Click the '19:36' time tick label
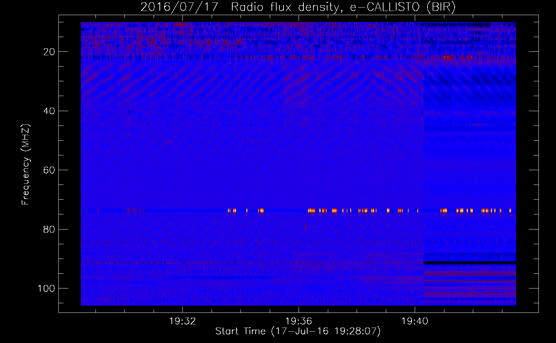556x343 pixels. click(299, 321)
